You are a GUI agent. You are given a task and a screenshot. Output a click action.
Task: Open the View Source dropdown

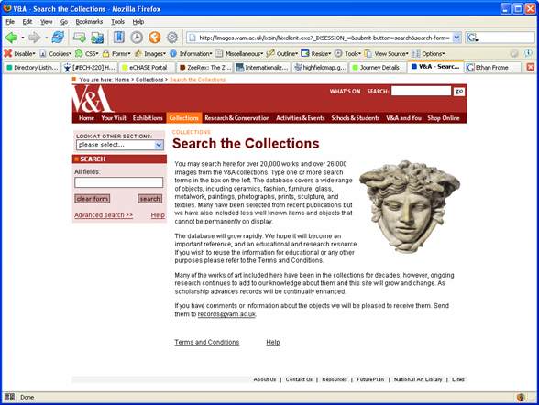[x=387, y=53]
